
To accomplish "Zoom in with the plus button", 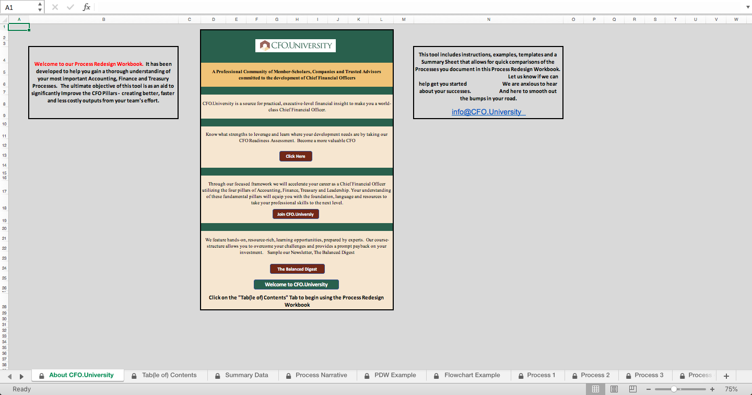I will tap(712, 389).
